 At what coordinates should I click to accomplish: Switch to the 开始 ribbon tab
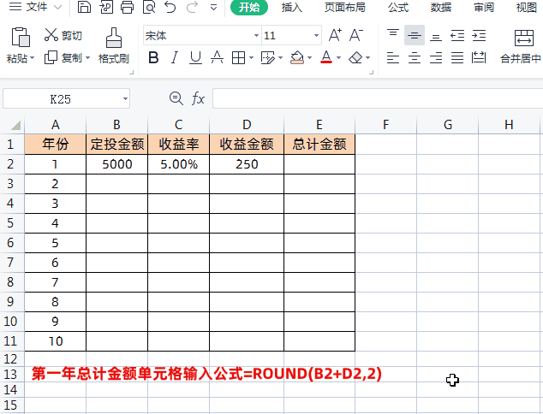(249, 7)
